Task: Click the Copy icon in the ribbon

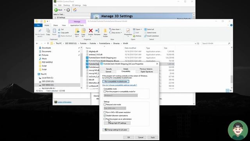Action: (48, 31)
